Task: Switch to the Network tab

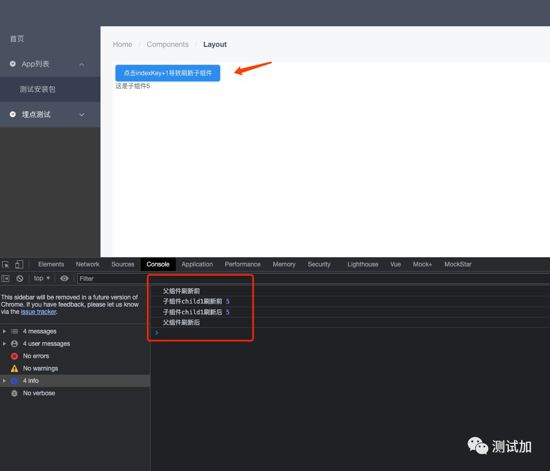Action: click(x=88, y=264)
